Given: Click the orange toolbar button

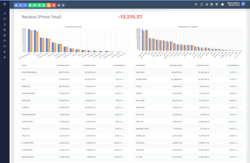Looking at the screenshot, I should pos(48,4).
